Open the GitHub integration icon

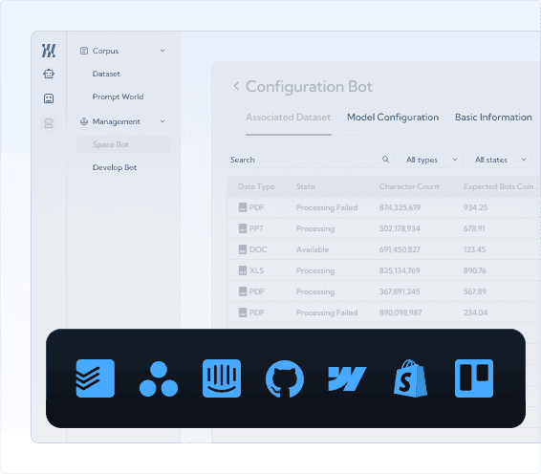pyautogui.click(x=285, y=378)
